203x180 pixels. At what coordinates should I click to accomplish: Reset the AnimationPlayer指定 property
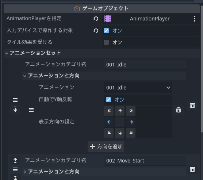pos(96,19)
